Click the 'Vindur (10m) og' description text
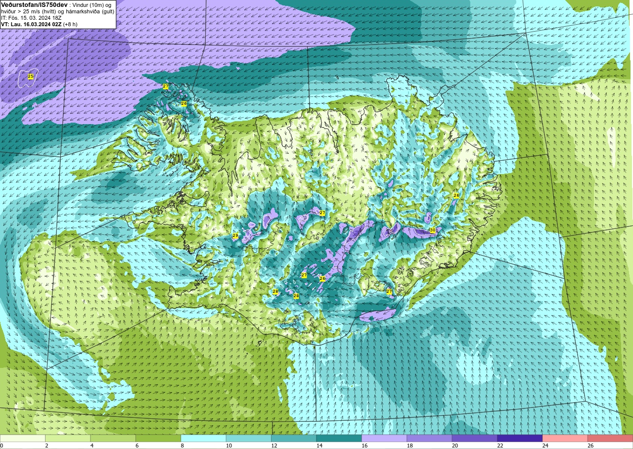Screen dimensions: 633x449 point(92,4)
